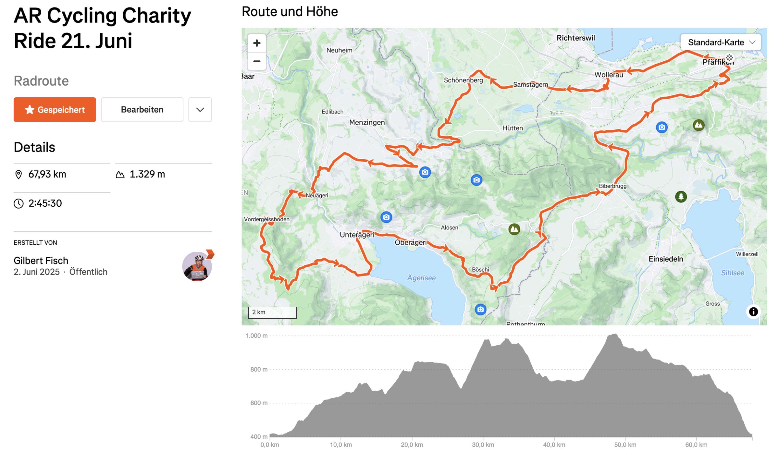This screenshot has height=453, width=779.
Task: Click checkered finish flag at Pfäffikon
Action: [x=729, y=58]
